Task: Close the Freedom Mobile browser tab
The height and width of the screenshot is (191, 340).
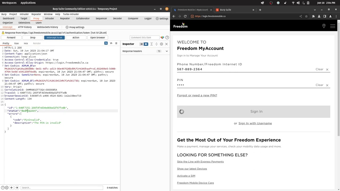Action: click(211, 10)
